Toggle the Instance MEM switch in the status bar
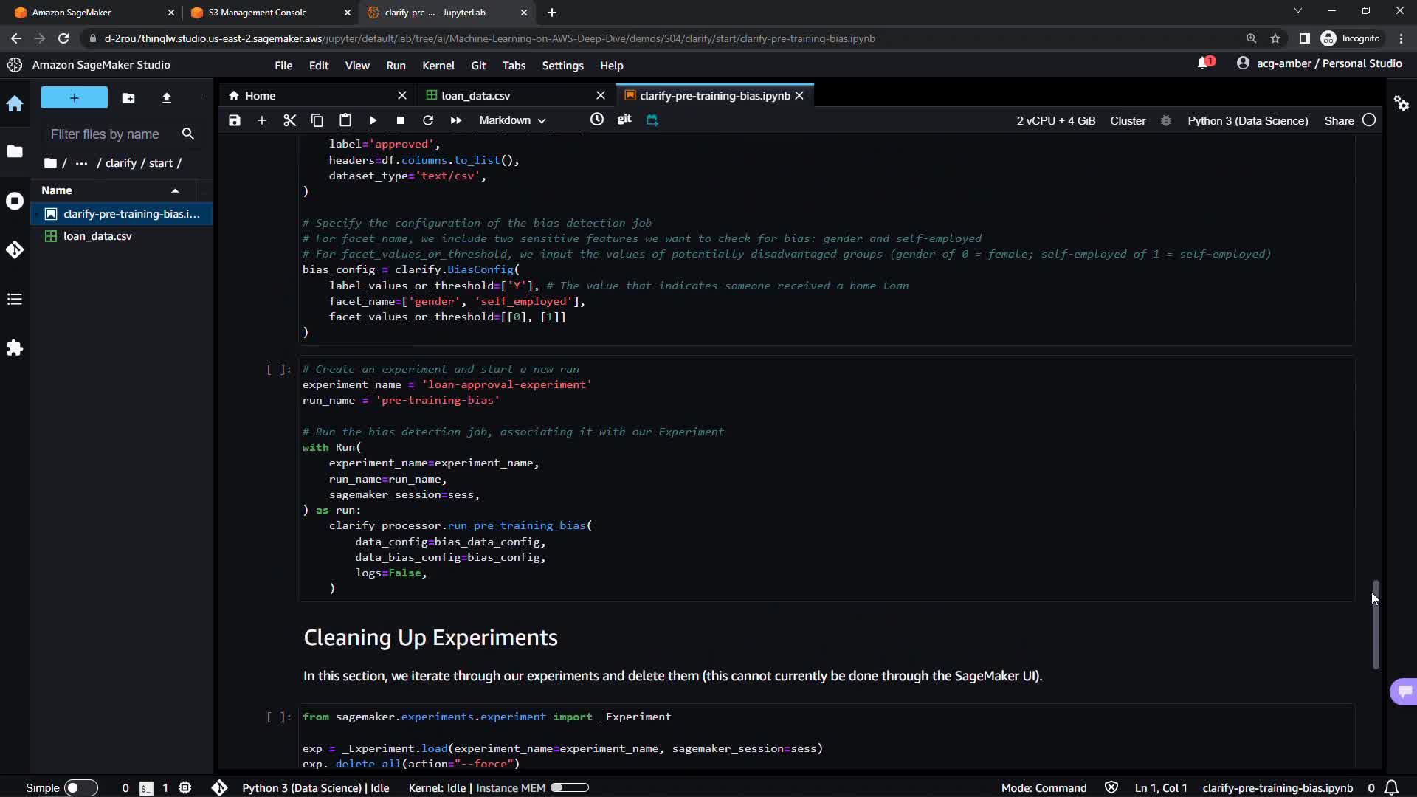 click(x=569, y=787)
